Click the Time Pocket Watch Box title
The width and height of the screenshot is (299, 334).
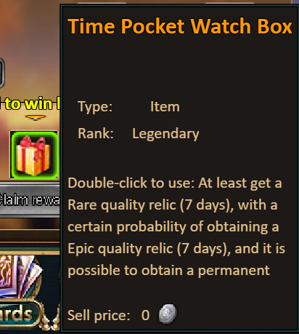[180, 26]
